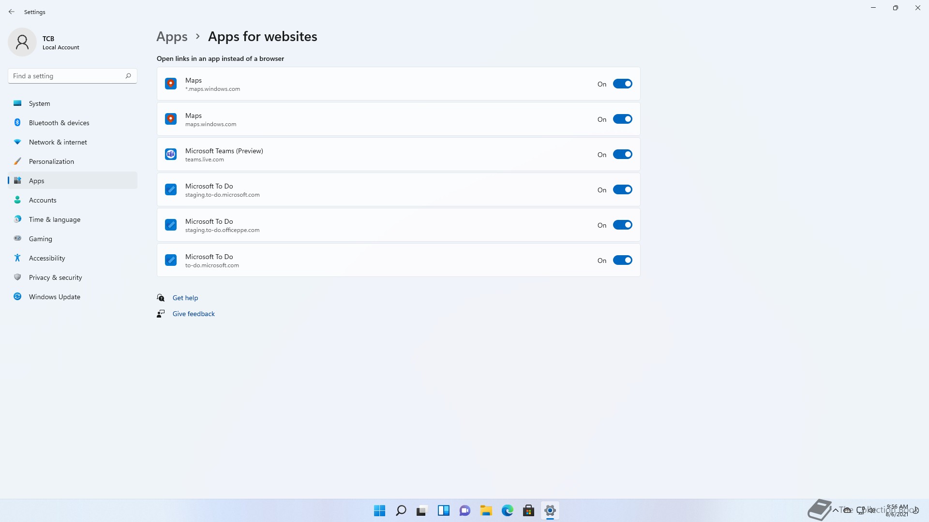Click the TCB Local Account name
This screenshot has width=929, height=522.
click(x=60, y=43)
